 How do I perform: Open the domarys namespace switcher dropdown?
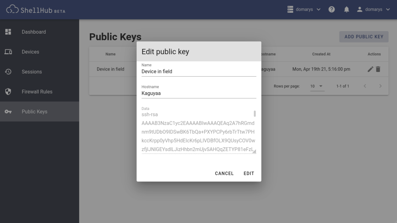coord(303,9)
